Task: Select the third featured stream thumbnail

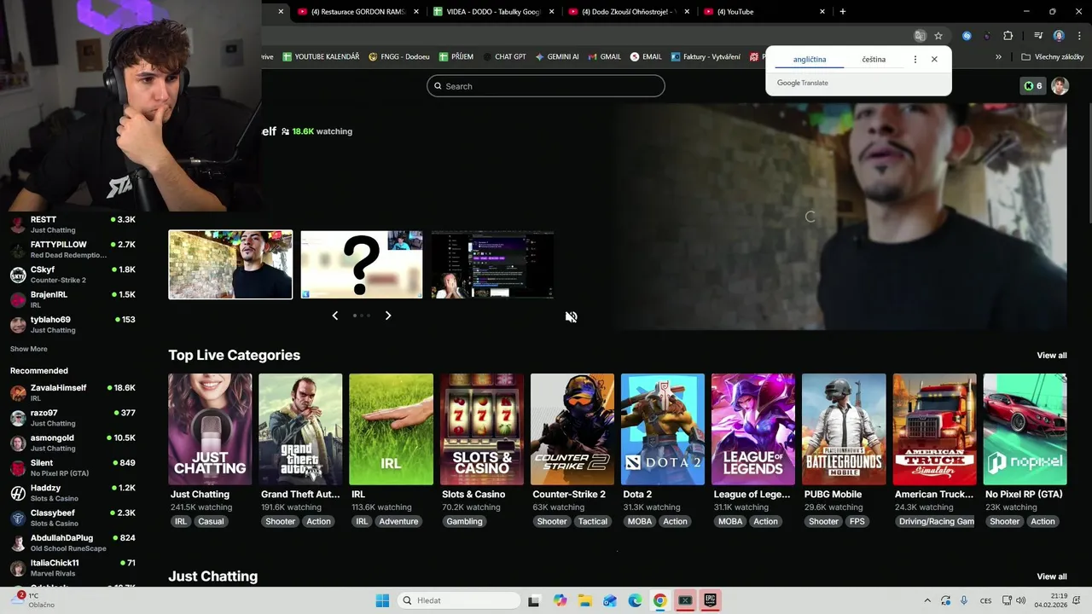Action: (492, 264)
